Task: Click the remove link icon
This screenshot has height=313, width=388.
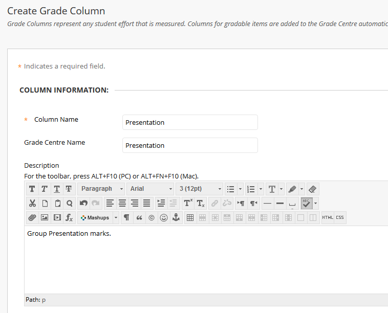Action: (x=227, y=204)
